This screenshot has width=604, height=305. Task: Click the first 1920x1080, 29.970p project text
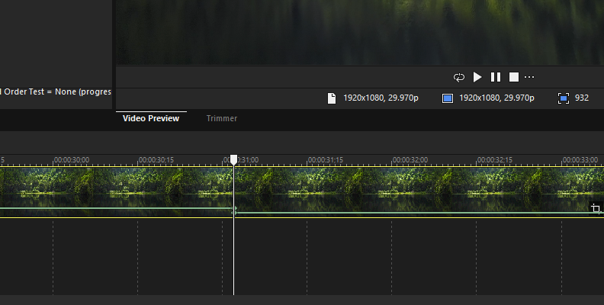click(381, 98)
